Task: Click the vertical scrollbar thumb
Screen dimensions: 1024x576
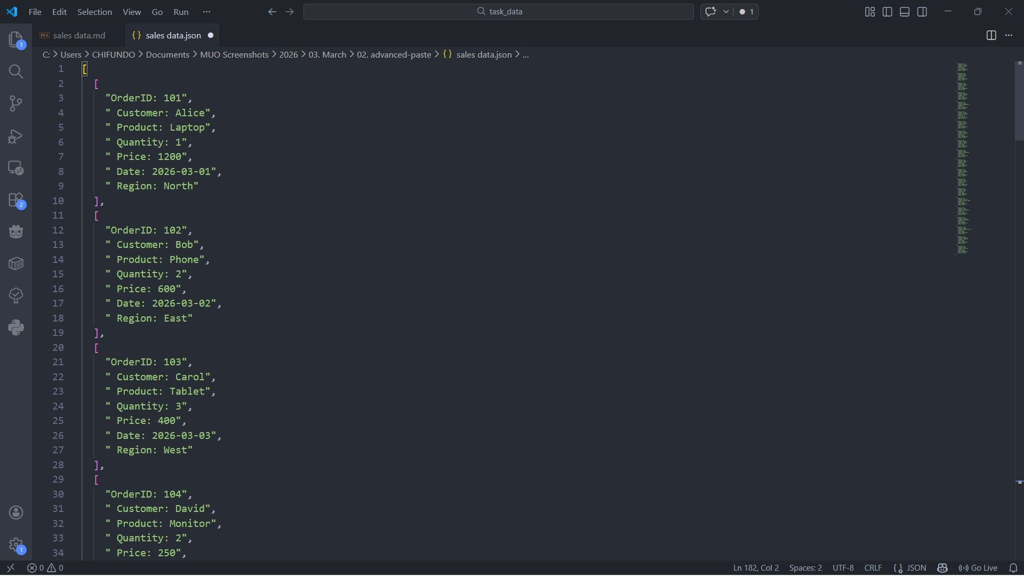Action: [1019, 101]
